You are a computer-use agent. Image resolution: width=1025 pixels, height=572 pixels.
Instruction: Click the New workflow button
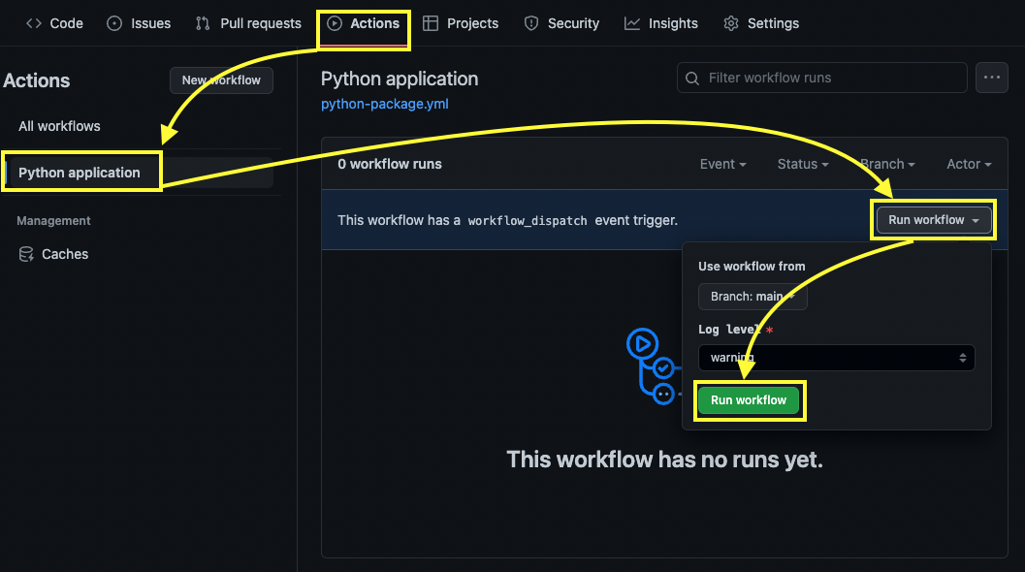click(221, 80)
